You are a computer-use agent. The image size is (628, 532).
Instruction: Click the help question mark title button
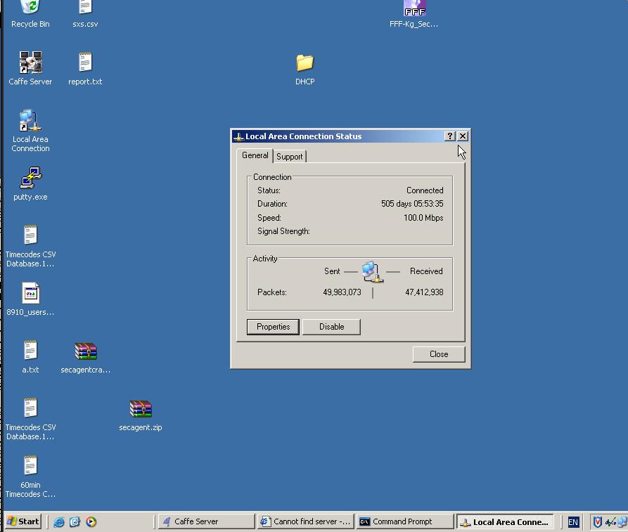pyautogui.click(x=450, y=136)
